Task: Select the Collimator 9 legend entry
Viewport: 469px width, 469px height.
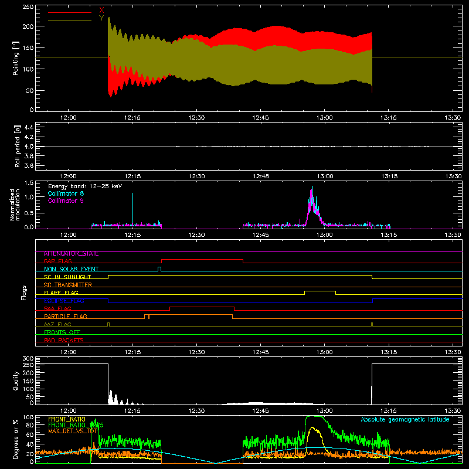Action: point(66,200)
